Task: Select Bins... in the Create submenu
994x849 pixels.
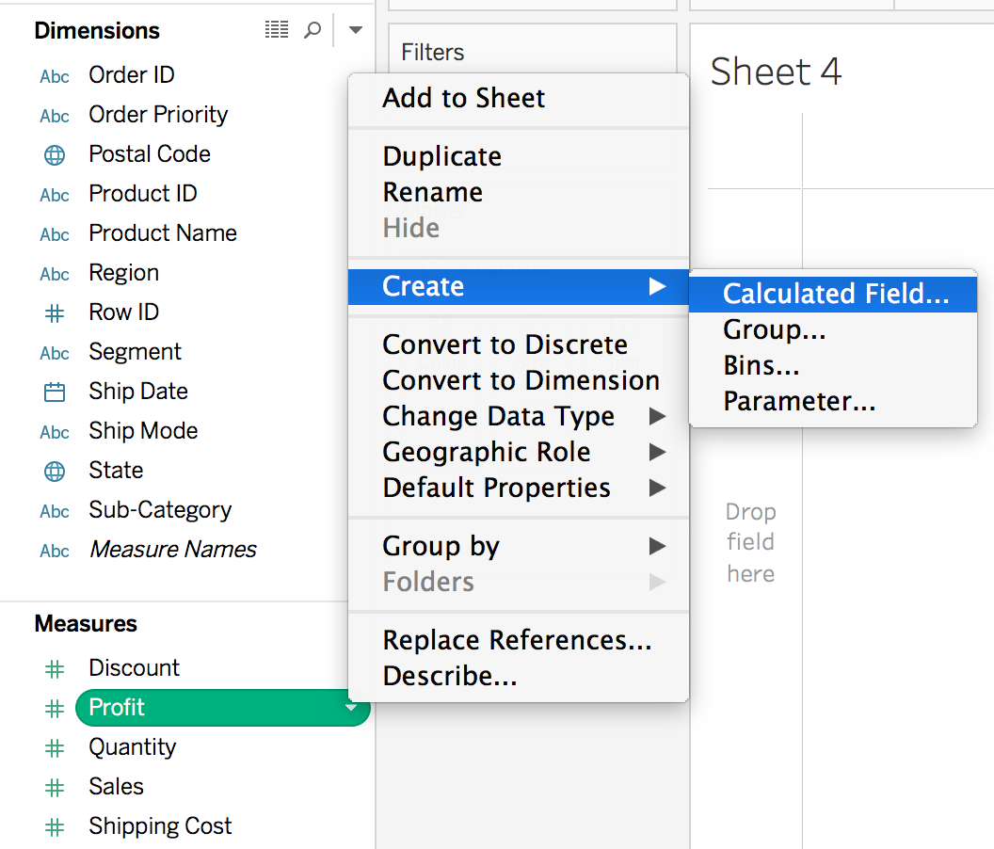Action: (x=761, y=365)
